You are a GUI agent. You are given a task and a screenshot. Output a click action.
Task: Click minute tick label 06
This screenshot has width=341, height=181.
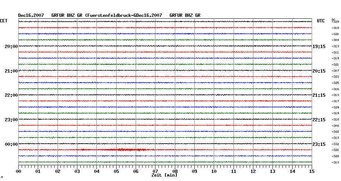point(136,171)
